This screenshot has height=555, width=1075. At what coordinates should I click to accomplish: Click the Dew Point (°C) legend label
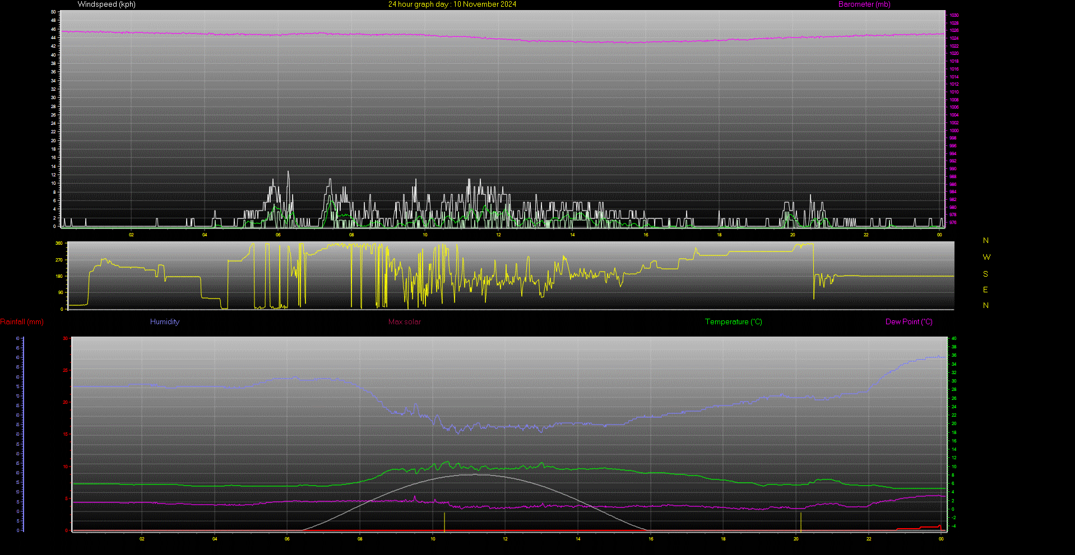tap(909, 322)
